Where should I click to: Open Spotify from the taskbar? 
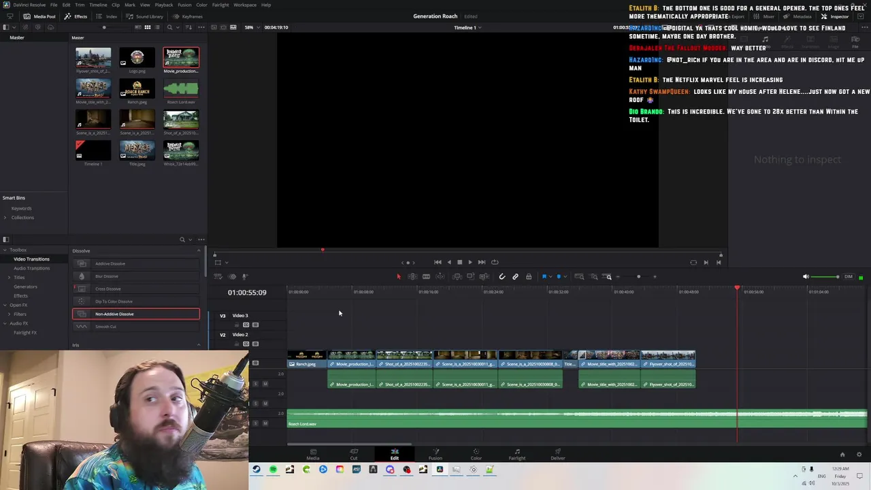click(273, 470)
